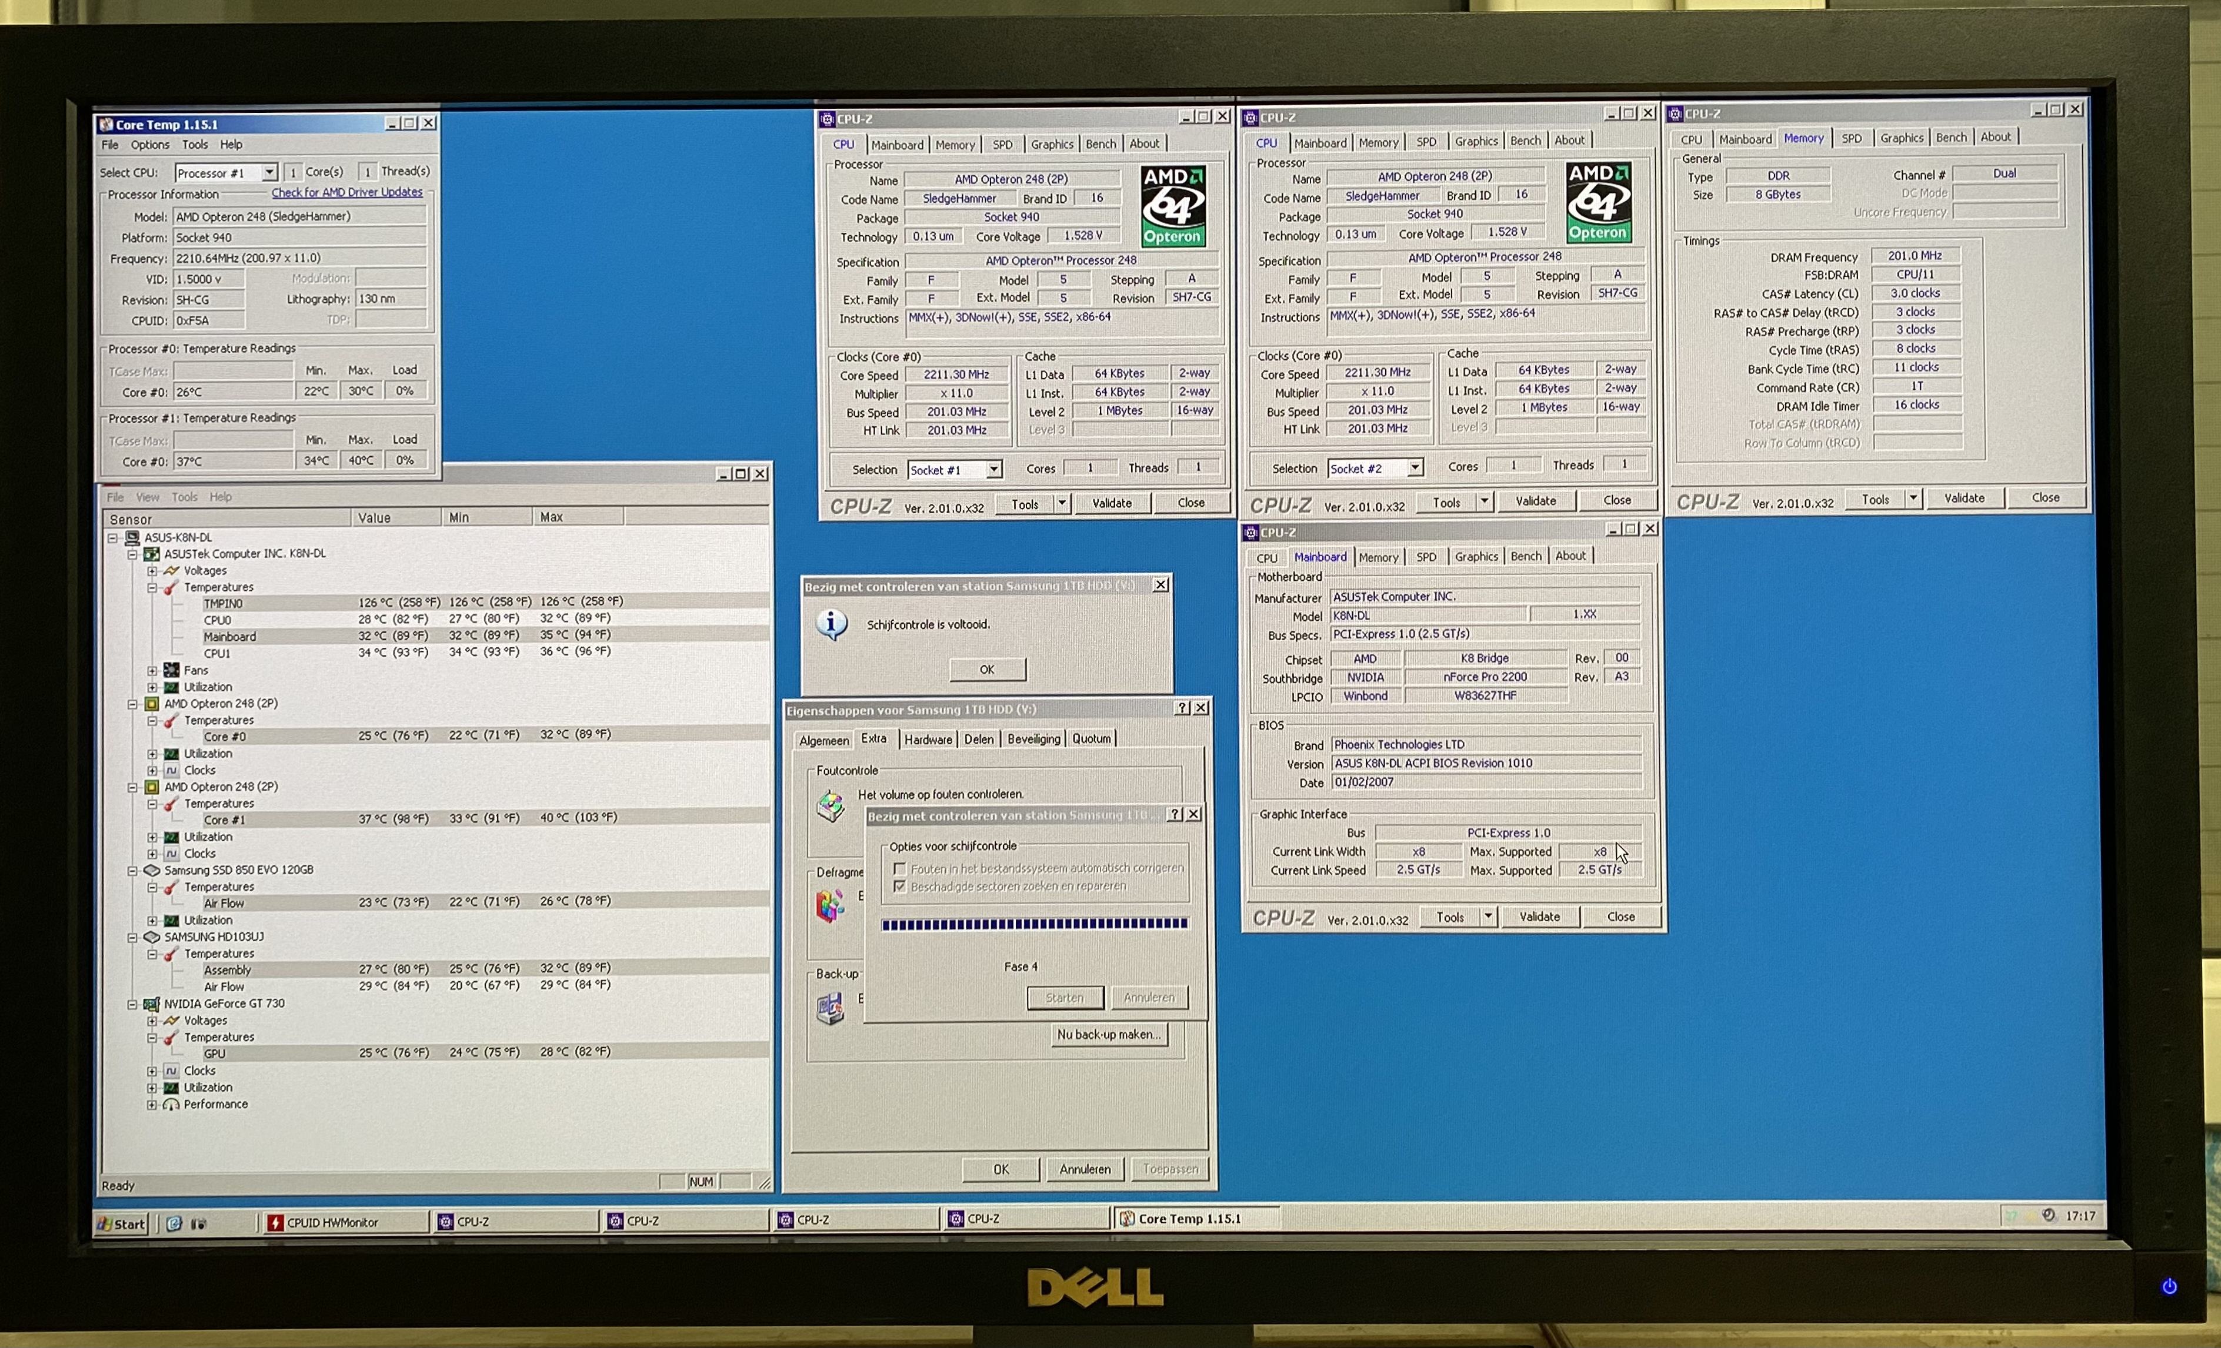Click the NVIDIA GeForce GT 730 card icon
2221x1348 pixels.
coord(151,1004)
